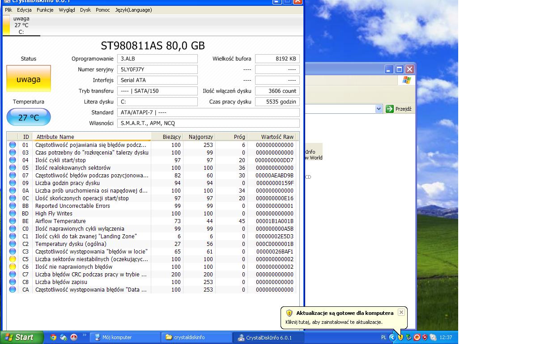Open the Wygląd menu
The width and height of the screenshot is (545, 344).
pyautogui.click(x=67, y=10)
